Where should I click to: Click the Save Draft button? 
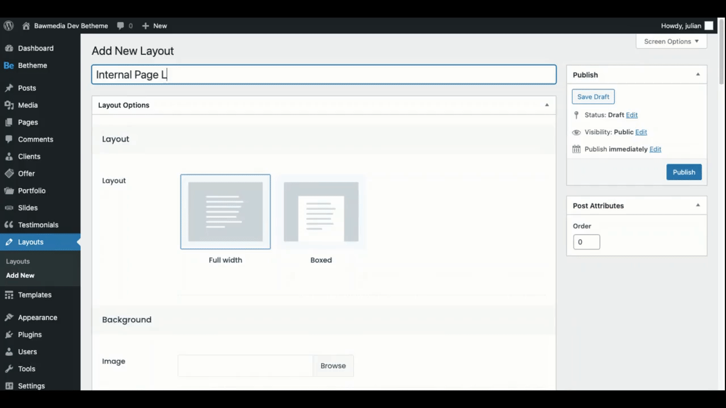click(x=593, y=97)
